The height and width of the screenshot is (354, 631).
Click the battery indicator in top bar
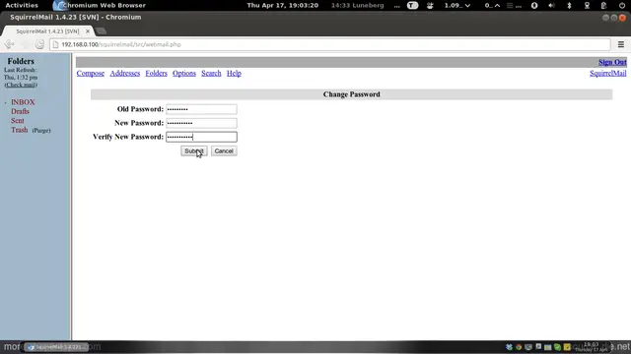point(603,5)
